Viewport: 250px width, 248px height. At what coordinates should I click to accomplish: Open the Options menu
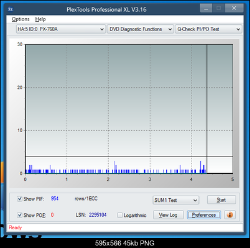point(21,19)
